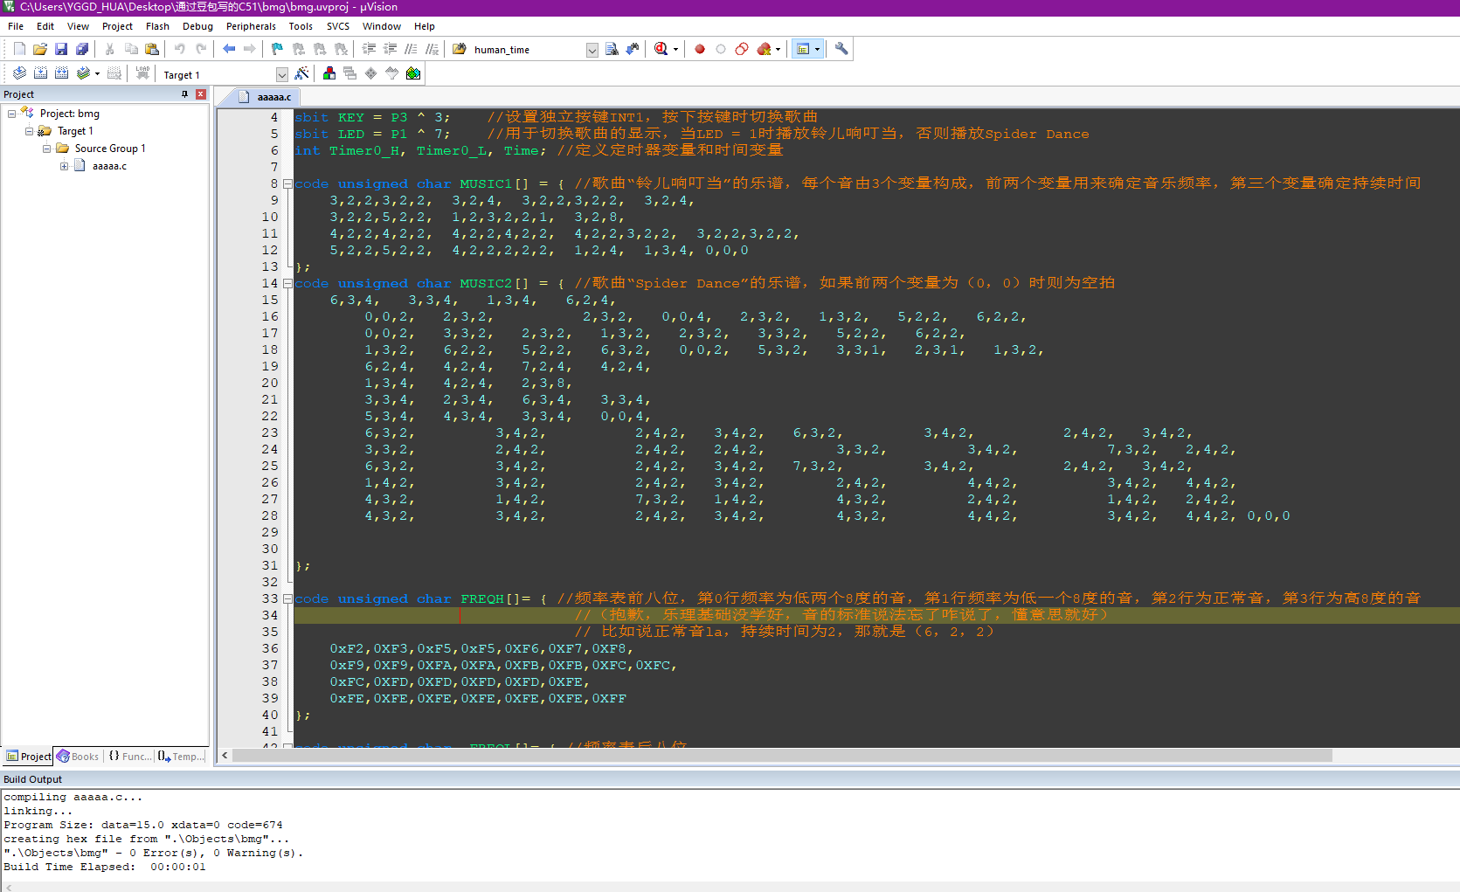Open Options for Target magic wand

pyautogui.click(x=301, y=73)
